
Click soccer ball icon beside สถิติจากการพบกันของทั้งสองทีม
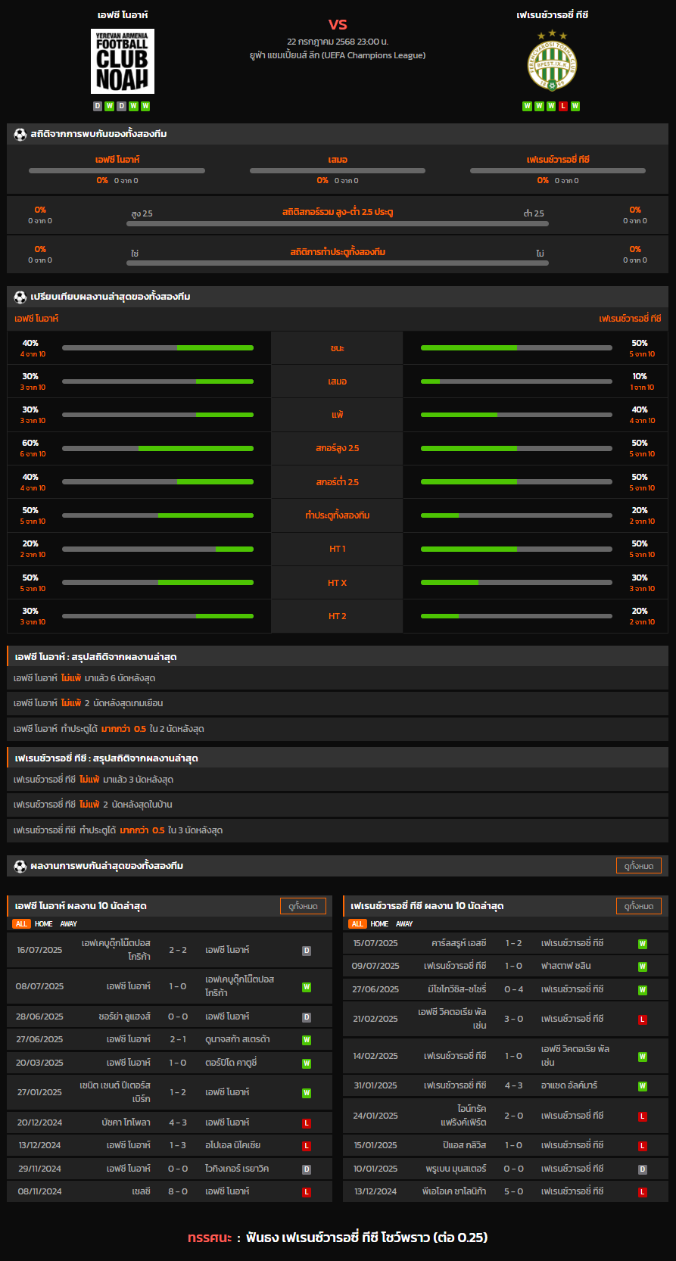[20, 134]
